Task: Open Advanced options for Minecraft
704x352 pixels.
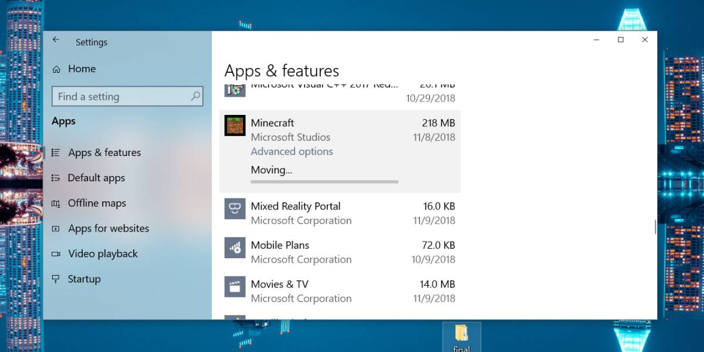Action: pos(292,151)
